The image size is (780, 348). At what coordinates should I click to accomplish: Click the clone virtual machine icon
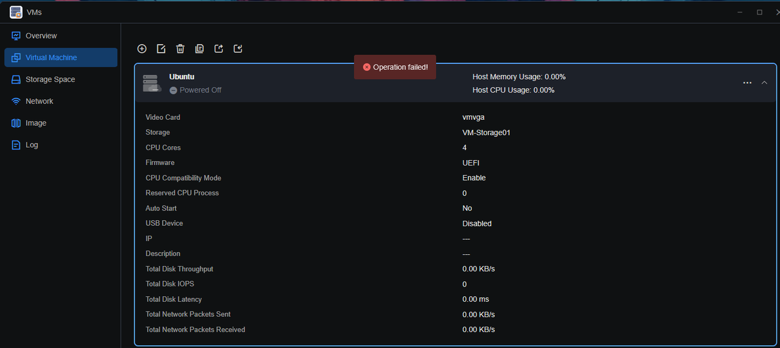(x=199, y=49)
